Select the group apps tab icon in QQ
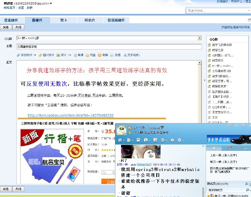The image size is (251, 197). click(x=245, y=148)
